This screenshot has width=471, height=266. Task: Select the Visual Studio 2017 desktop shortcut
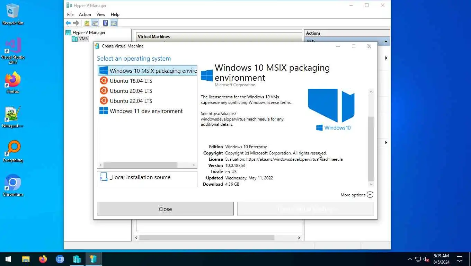click(13, 51)
